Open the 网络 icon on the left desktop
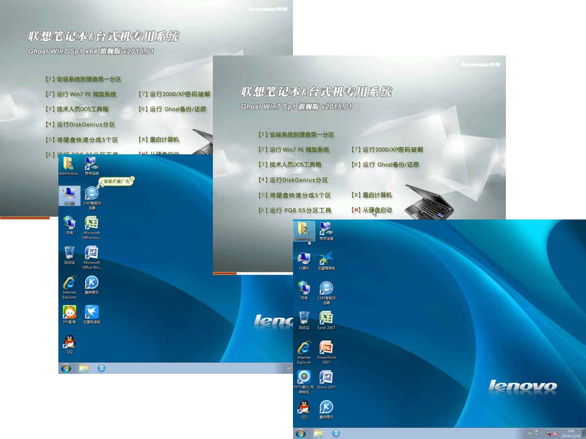The height and width of the screenshot is (439, 586). (x=69, y=225)
